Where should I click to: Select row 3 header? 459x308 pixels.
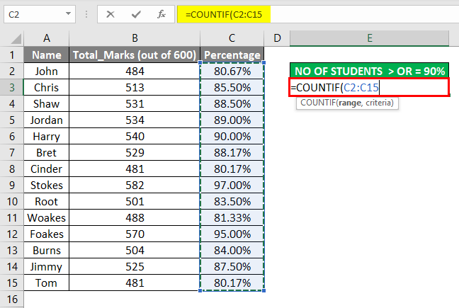pyautogui.click(x=12, y=87)
